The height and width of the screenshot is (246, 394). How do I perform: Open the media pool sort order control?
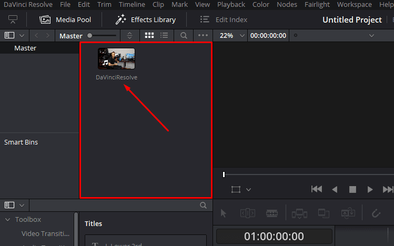(x=129, y=35)
